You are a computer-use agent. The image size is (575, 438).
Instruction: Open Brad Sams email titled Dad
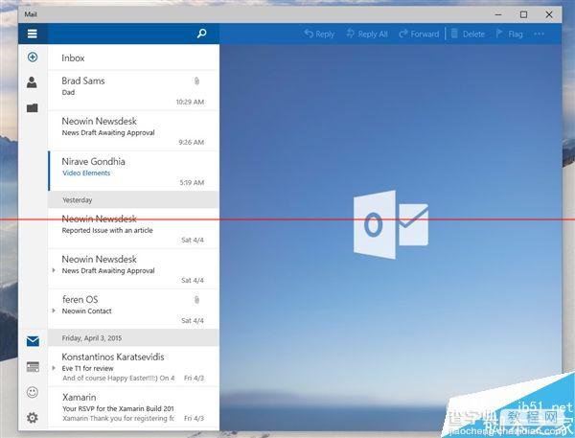click(133, 91)
